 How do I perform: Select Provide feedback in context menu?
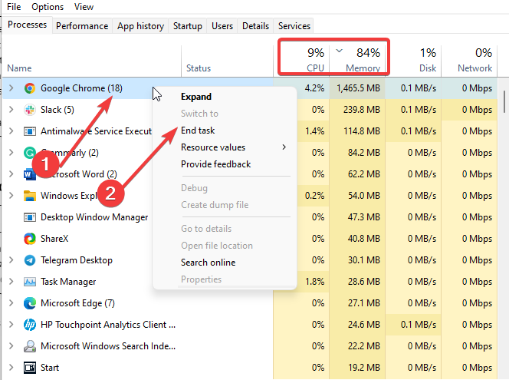click(215, 164)
